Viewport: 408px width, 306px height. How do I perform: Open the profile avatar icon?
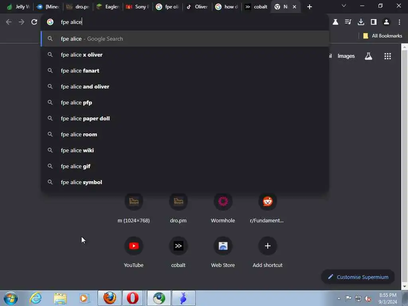pos(386,22)
